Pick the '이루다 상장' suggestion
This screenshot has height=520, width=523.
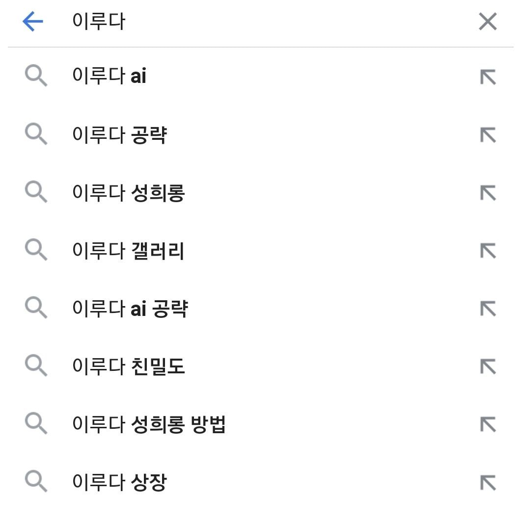[x=119, y=483]
